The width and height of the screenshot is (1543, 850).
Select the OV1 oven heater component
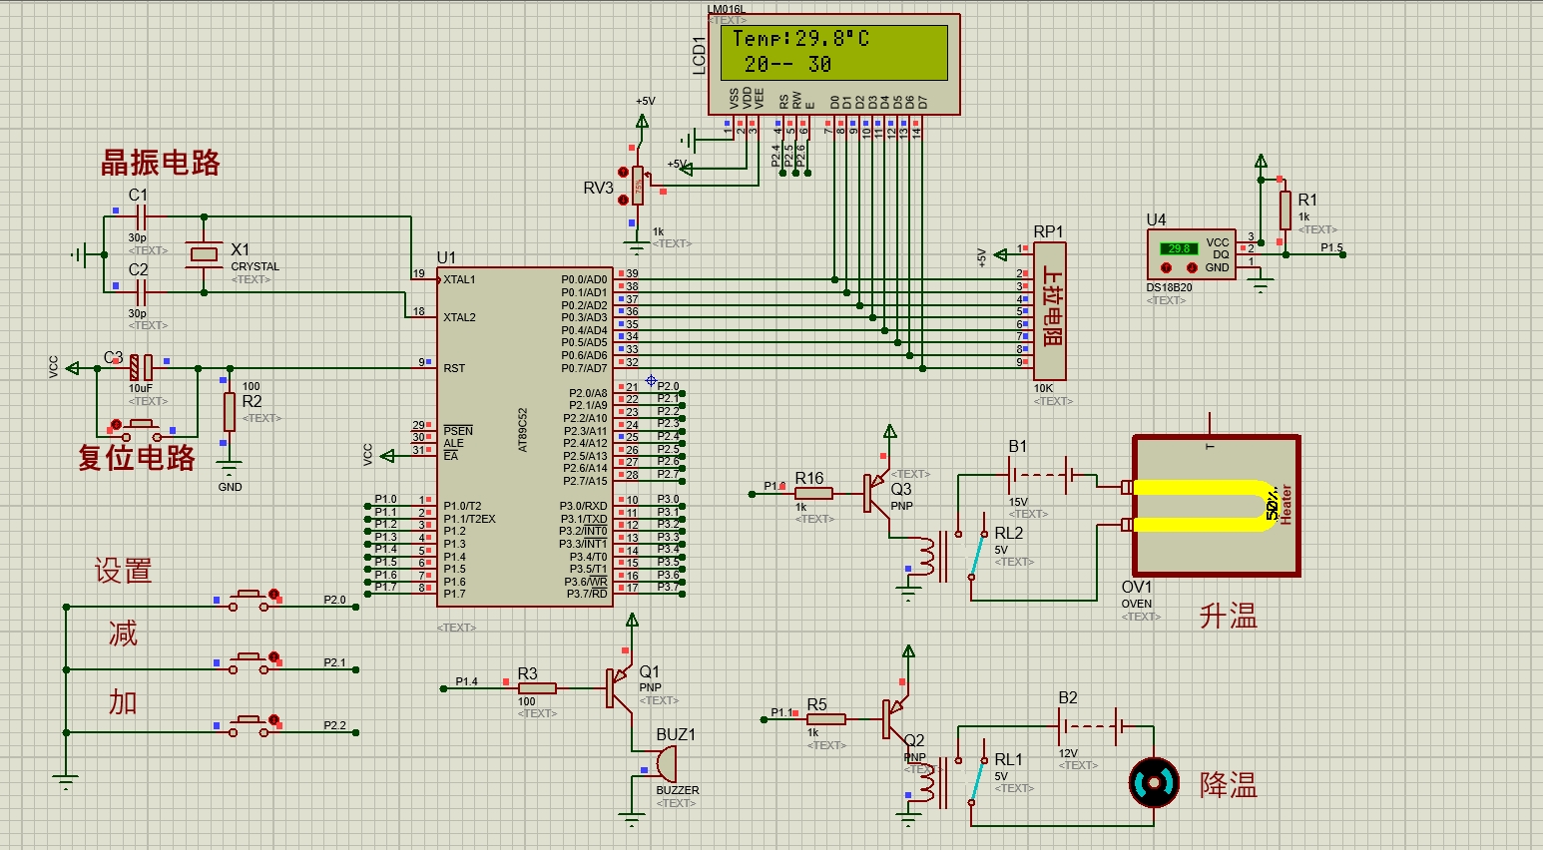coord(1217,506)
